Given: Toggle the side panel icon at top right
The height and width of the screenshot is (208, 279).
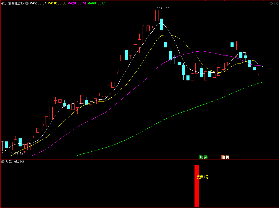Looking at the screenshot, I should click(276, 3).
